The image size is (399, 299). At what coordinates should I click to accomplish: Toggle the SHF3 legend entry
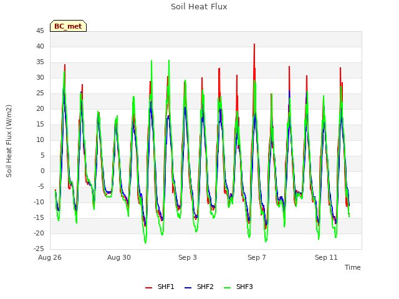coord(238,287)
